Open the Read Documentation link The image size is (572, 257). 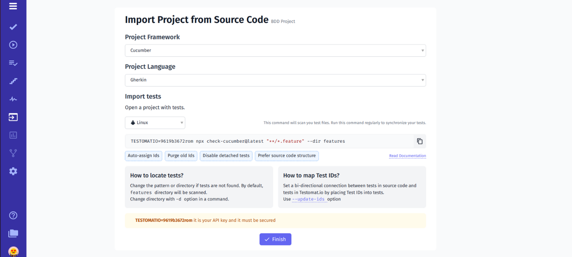pos(407,156)
